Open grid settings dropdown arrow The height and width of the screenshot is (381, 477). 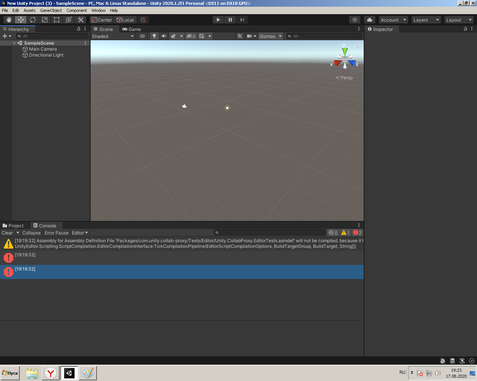210,36
